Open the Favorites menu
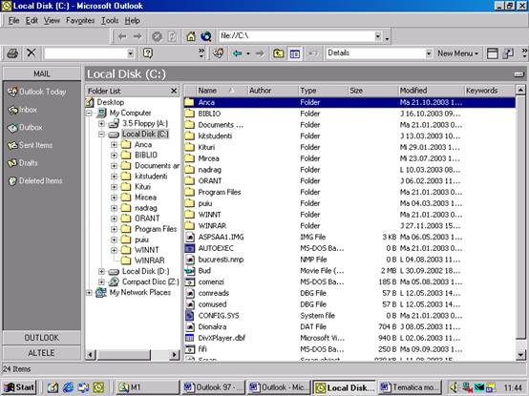 click(x=80, y=21)
